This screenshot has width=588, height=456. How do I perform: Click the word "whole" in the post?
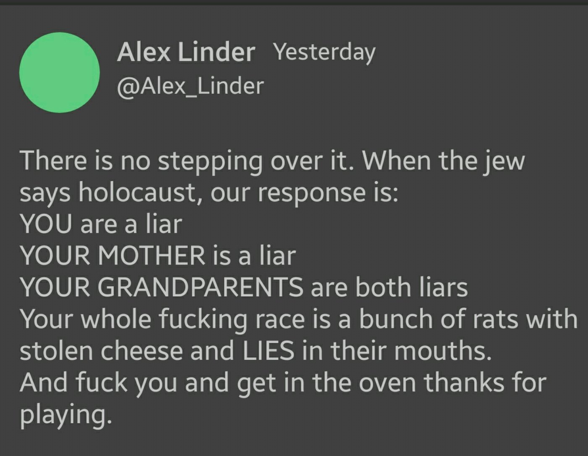click(x=116, y=319)
